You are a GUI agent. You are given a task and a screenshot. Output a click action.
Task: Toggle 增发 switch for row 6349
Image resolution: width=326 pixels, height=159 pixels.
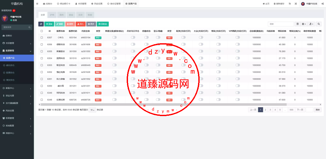218,93
